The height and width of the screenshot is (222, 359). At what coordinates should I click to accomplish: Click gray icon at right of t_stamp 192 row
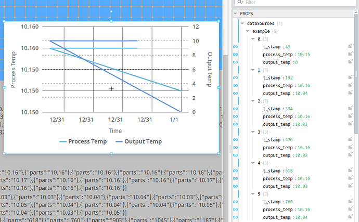[x=350, y=77]
